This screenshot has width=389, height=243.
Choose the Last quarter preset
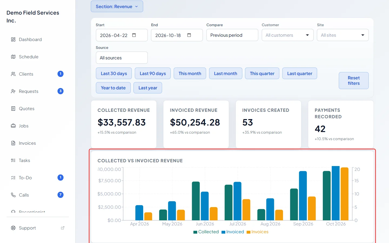(300, 73)
